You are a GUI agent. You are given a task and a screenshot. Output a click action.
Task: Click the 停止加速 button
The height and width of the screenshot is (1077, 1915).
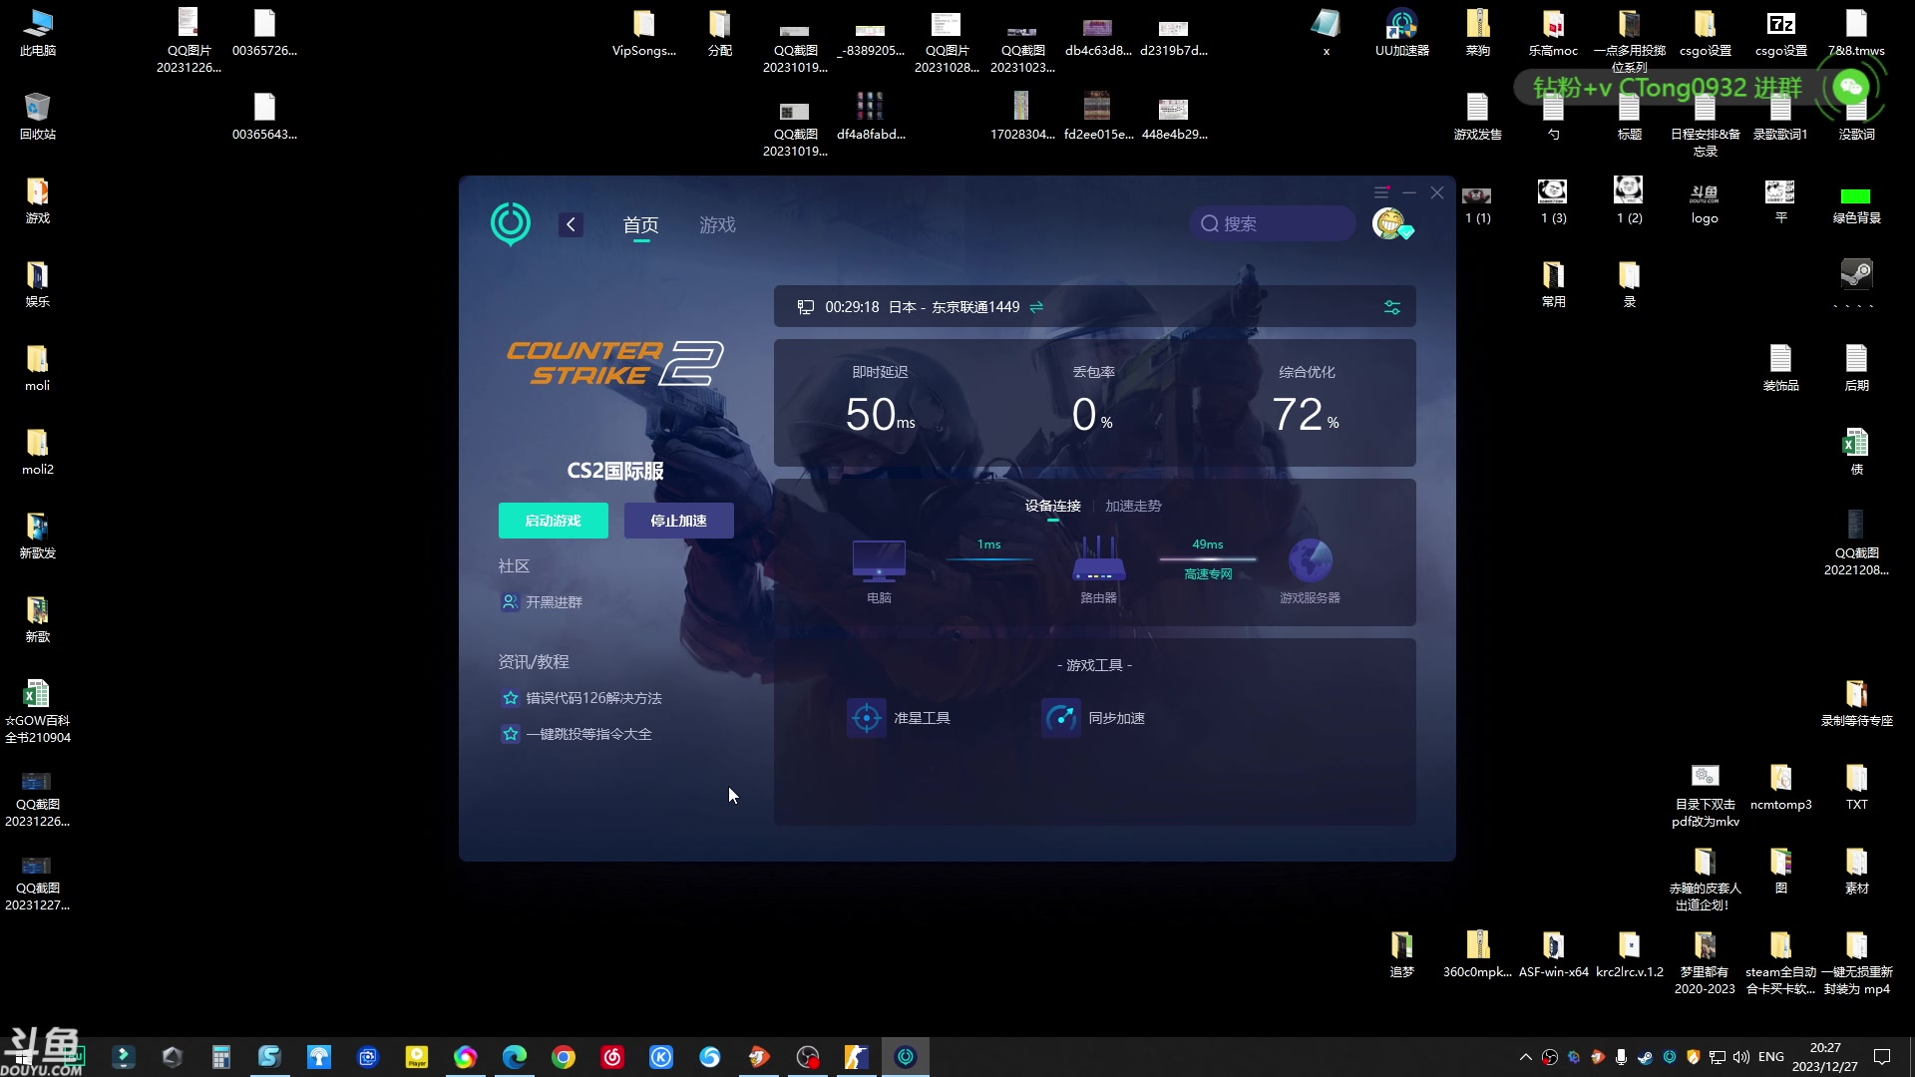tap(679, 521)
